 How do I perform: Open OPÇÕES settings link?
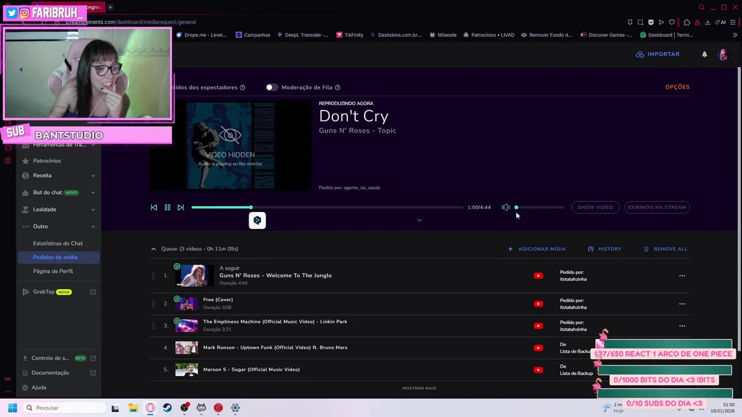pos(677,87)
